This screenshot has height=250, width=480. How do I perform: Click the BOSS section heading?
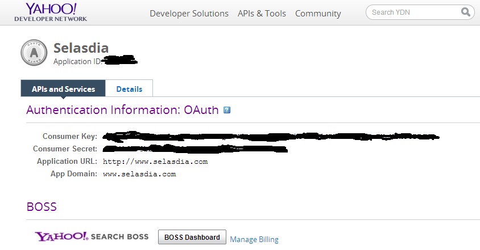coord(42,207)
